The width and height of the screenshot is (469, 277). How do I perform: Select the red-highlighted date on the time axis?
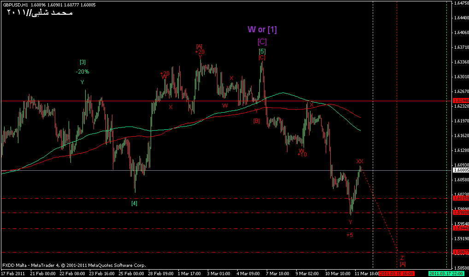[x=396, y=273]
